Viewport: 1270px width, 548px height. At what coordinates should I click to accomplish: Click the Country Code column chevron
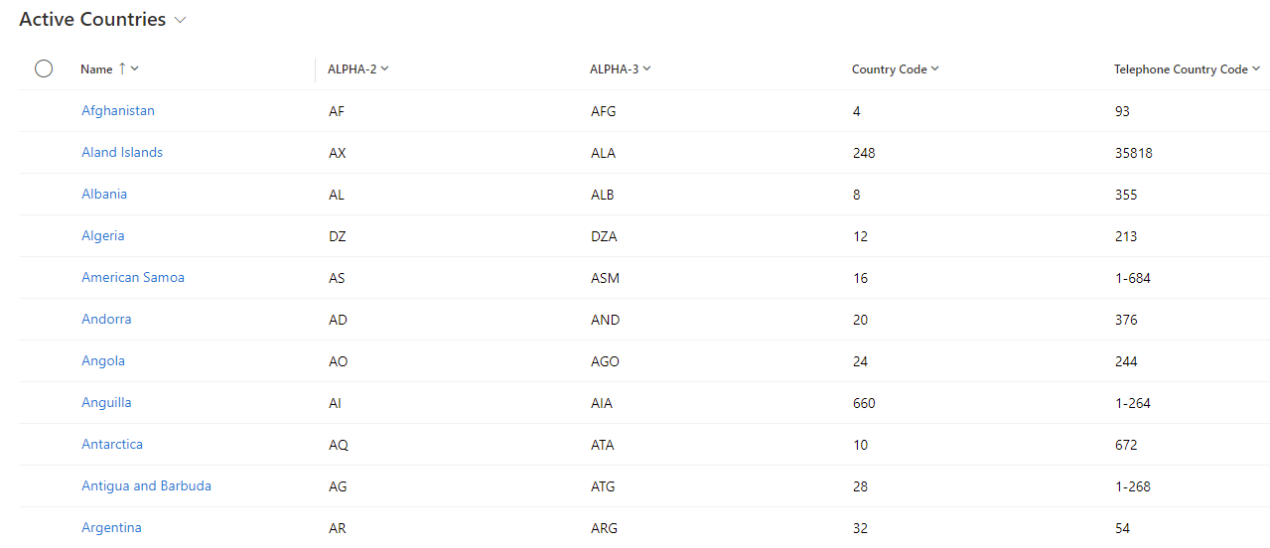pos(934,68)
